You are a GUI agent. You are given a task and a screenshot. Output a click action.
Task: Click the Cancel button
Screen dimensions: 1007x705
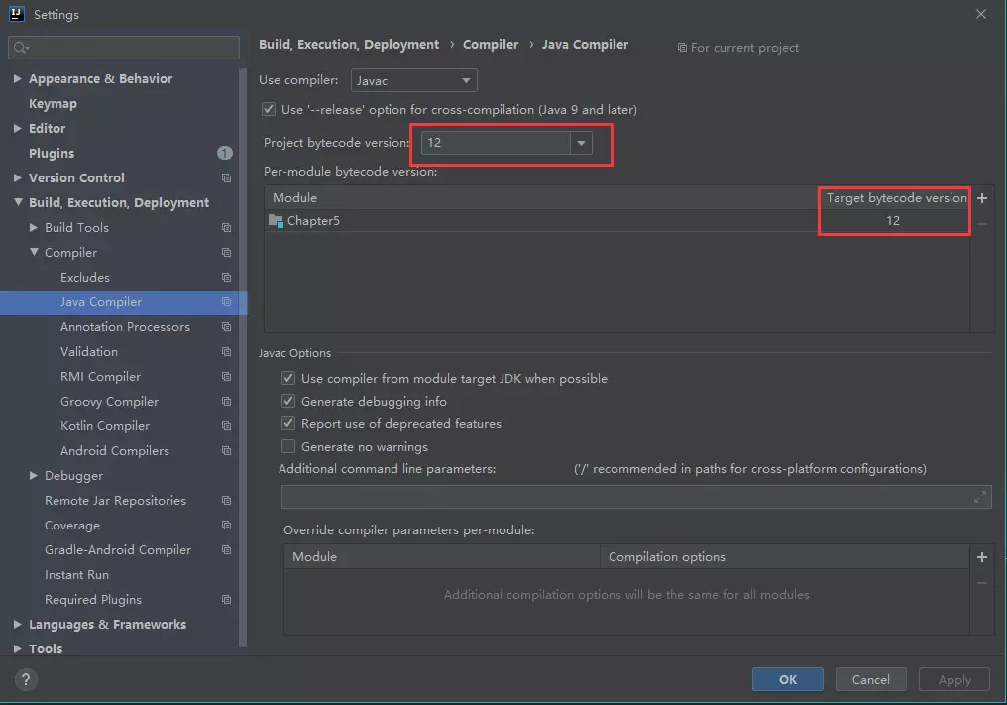coord(870,679)
